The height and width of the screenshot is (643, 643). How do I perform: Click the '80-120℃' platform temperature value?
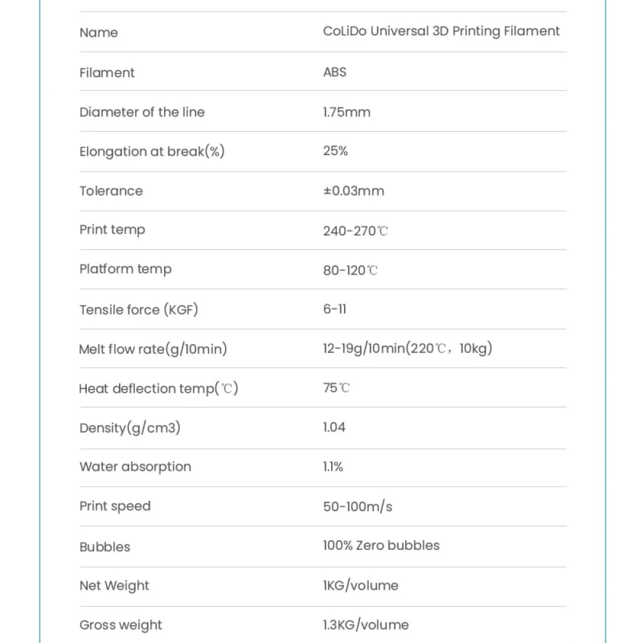click(x=350, y=270)
